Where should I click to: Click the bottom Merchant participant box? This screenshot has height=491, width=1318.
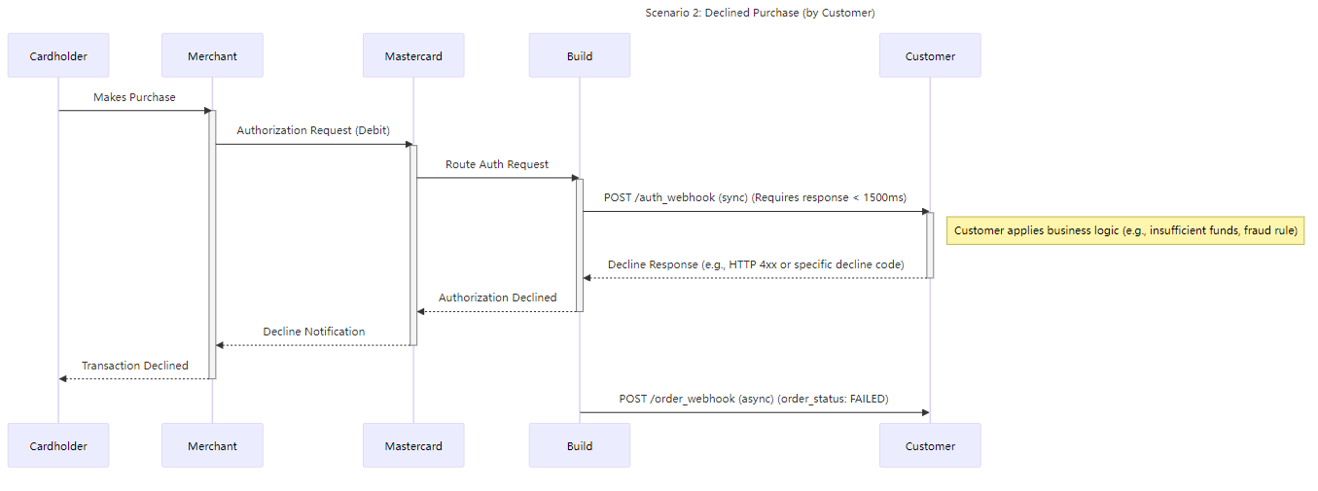pyautogui.click(x=212, y=446)
